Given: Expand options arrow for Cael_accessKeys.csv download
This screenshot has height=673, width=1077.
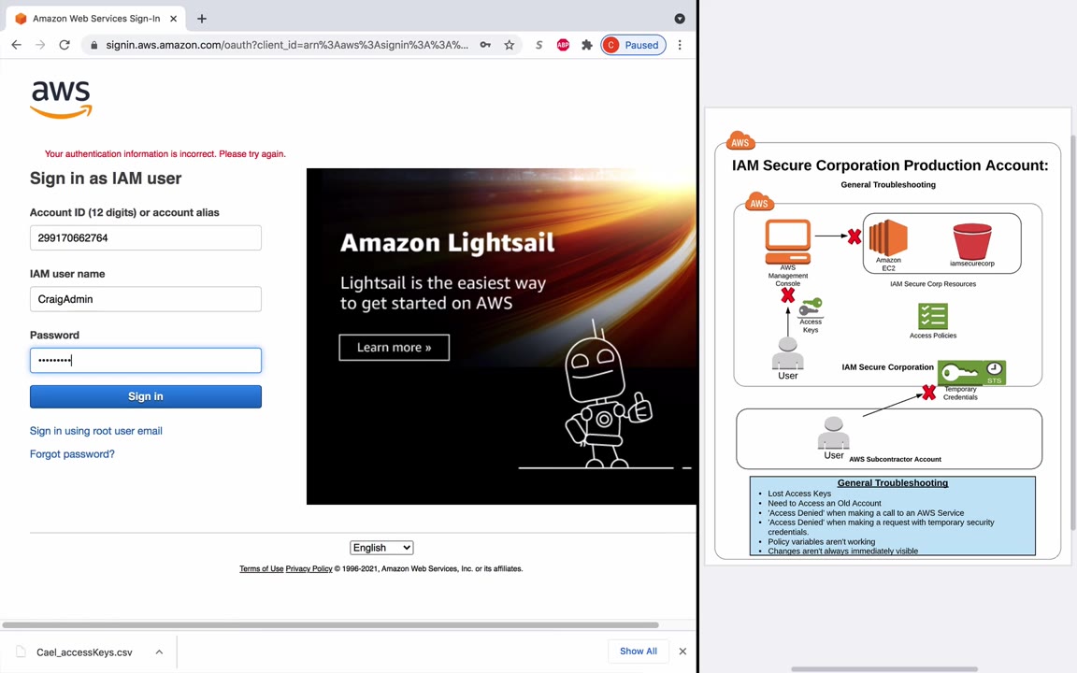Looking at the screenshot, I should (159, 652).
